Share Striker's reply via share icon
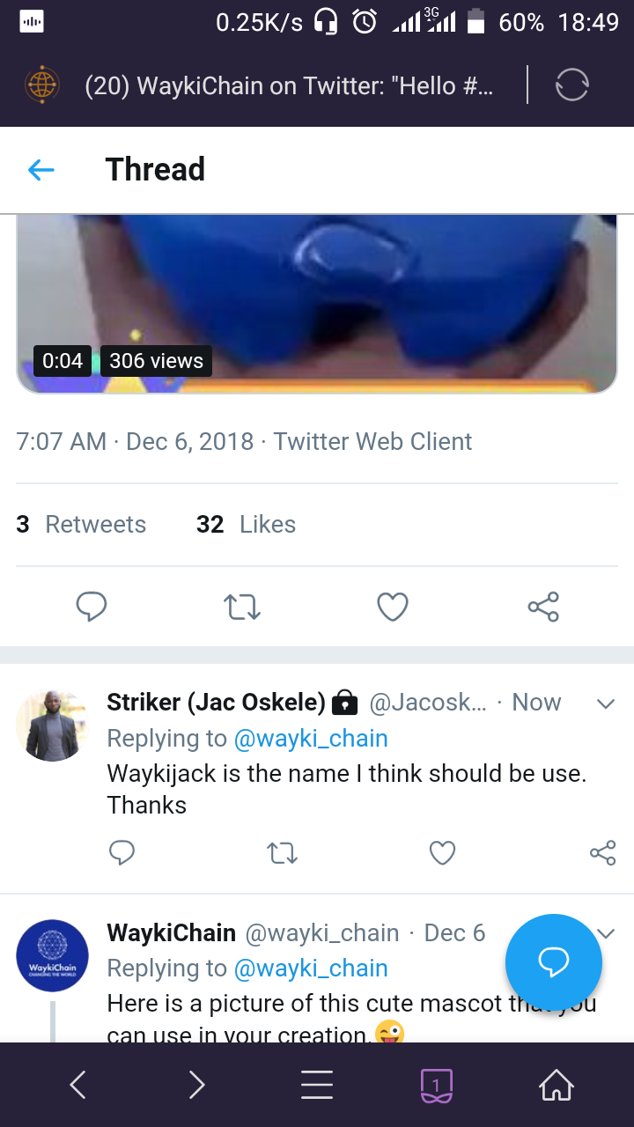 [x=602, y=852]
